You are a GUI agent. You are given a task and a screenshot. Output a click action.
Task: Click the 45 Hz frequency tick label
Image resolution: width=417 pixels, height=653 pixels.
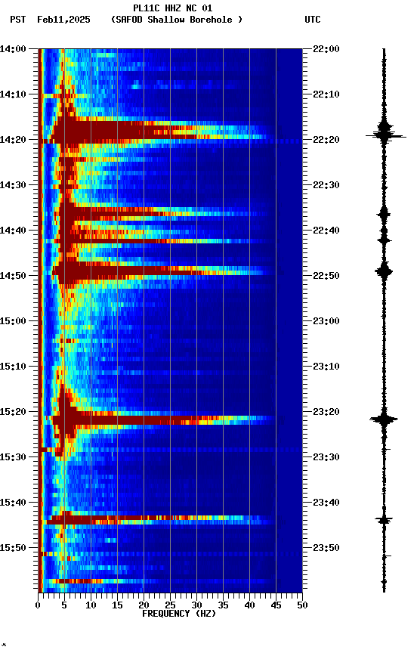click(x=276, y=605)
